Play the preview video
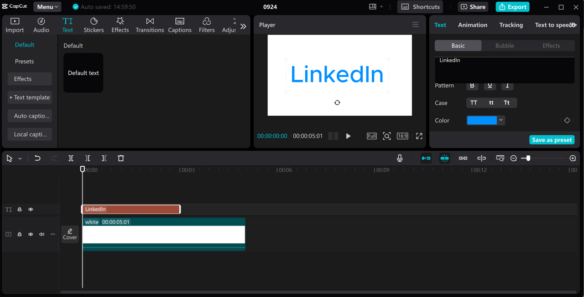 [348, 136]
